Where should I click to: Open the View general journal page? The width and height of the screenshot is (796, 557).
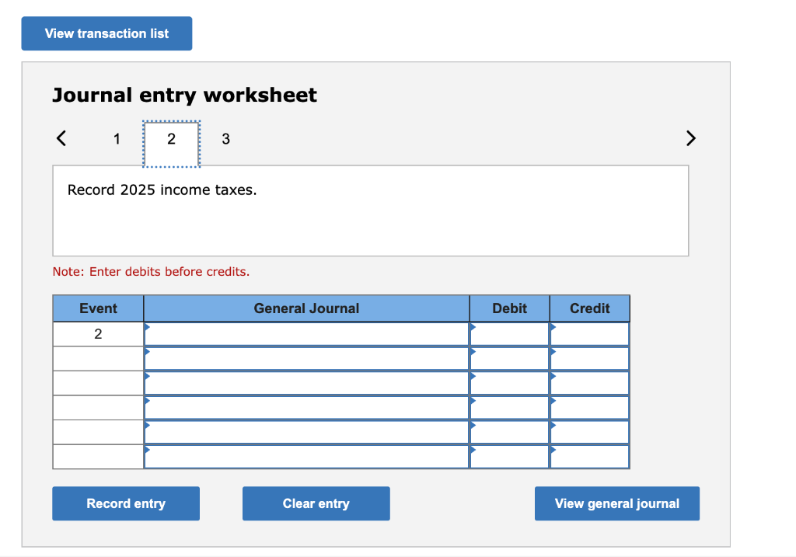[616, 503]
